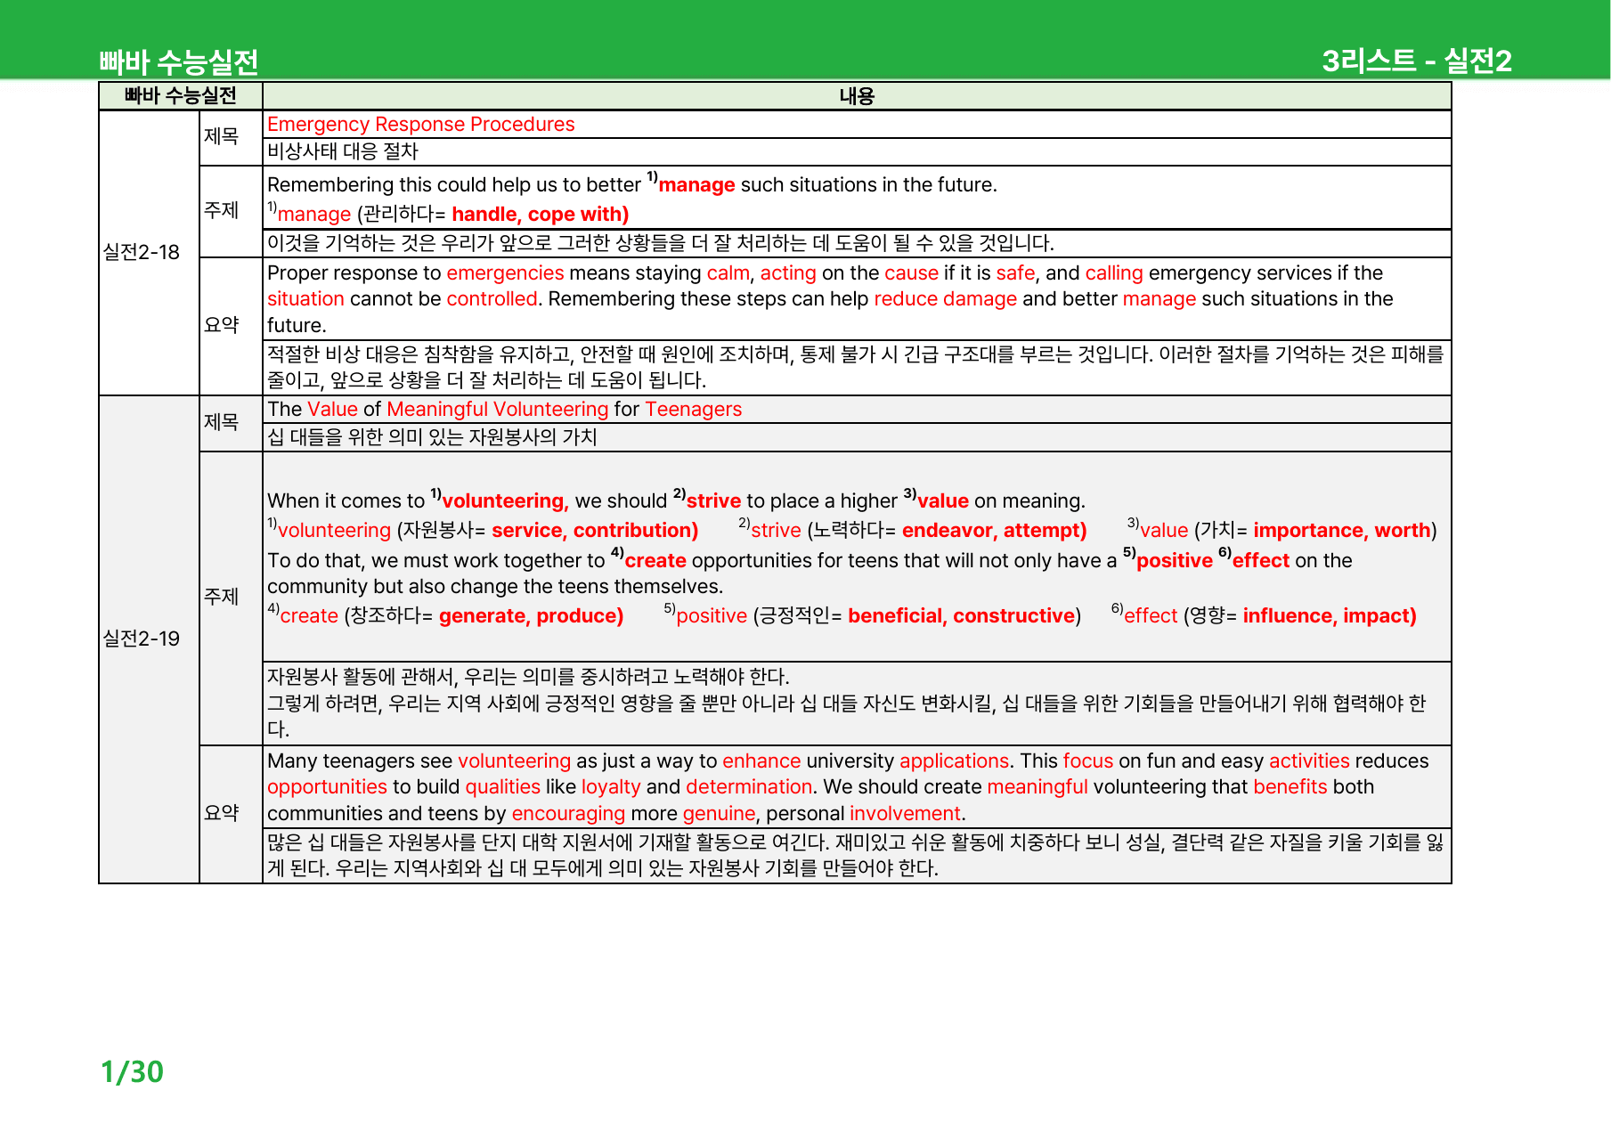The image size is (1611, 1139).
Task: Click the '요약' label in the 실전2-19 row
Action: (222, 814)
